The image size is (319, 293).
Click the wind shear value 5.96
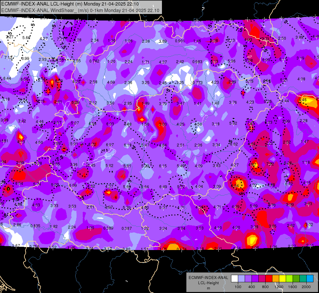pos(232,61)
